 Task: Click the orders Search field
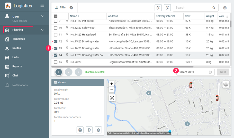point(193,8)
